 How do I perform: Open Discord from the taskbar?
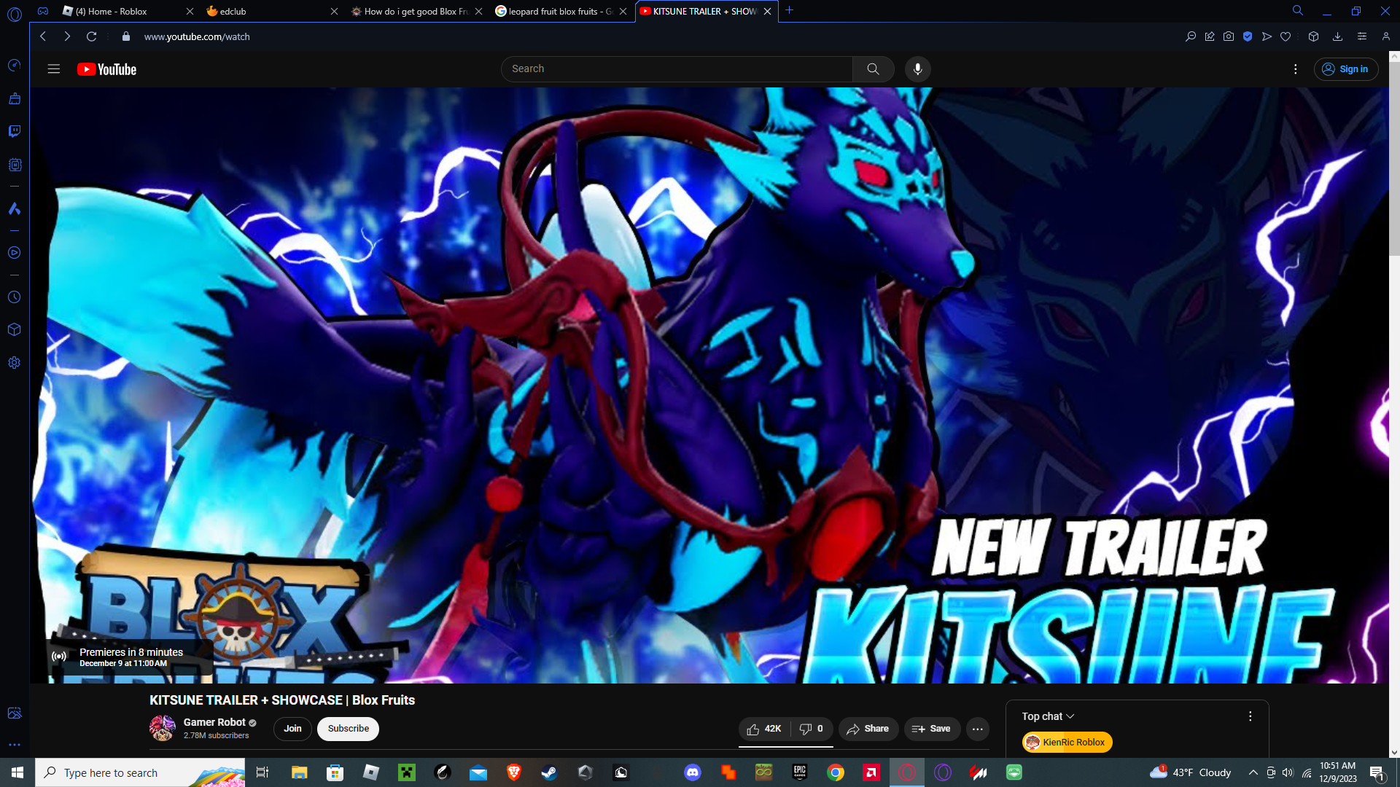click(x=692, y=772)
